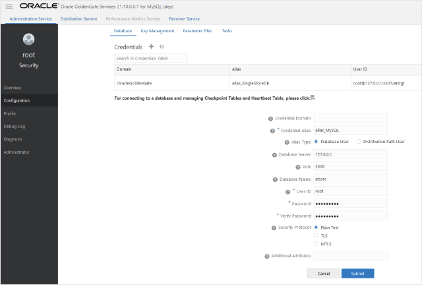Open the Tasks tab
Screen dimensions: 422x285
[227, 31]
